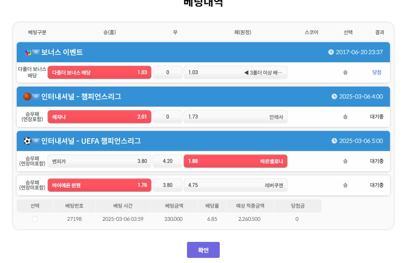
Task: Click the 당첨 result link
Action: coord(377,72)
